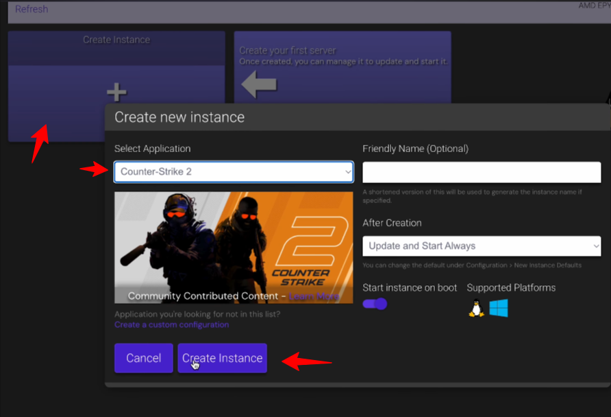Click the cursor-highlighted Create Instance icon button

click(222, 357)
